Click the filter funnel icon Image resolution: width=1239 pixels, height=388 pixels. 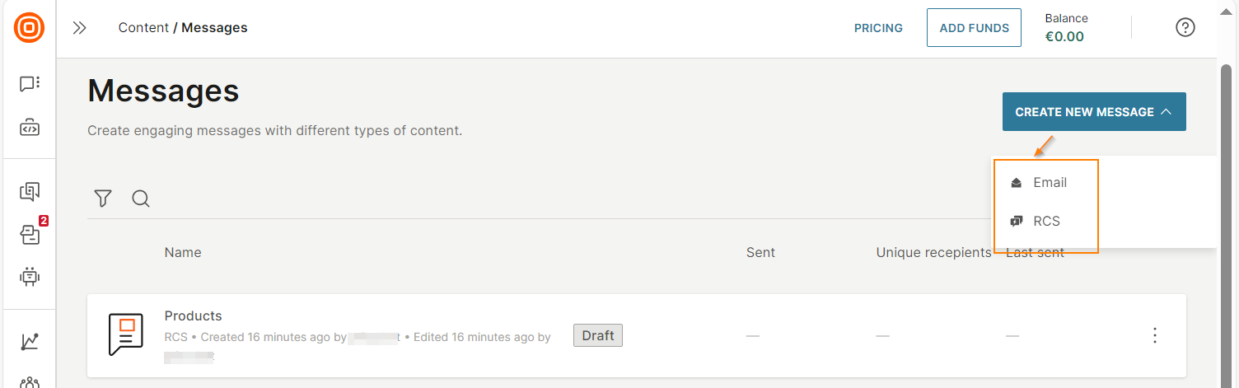pos(103,199)
